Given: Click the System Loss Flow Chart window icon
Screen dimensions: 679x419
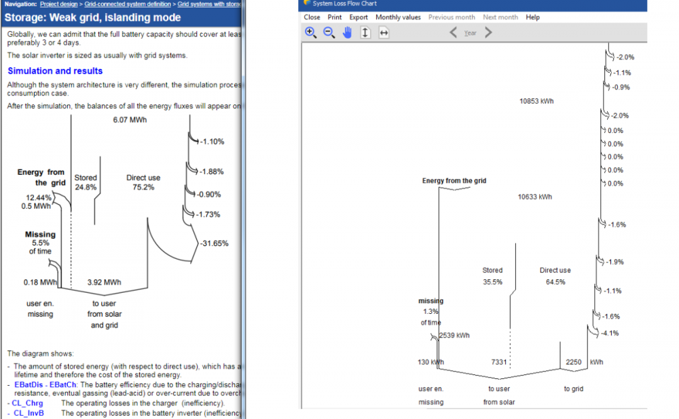Looking at the screenshot, I should [307, 3].
